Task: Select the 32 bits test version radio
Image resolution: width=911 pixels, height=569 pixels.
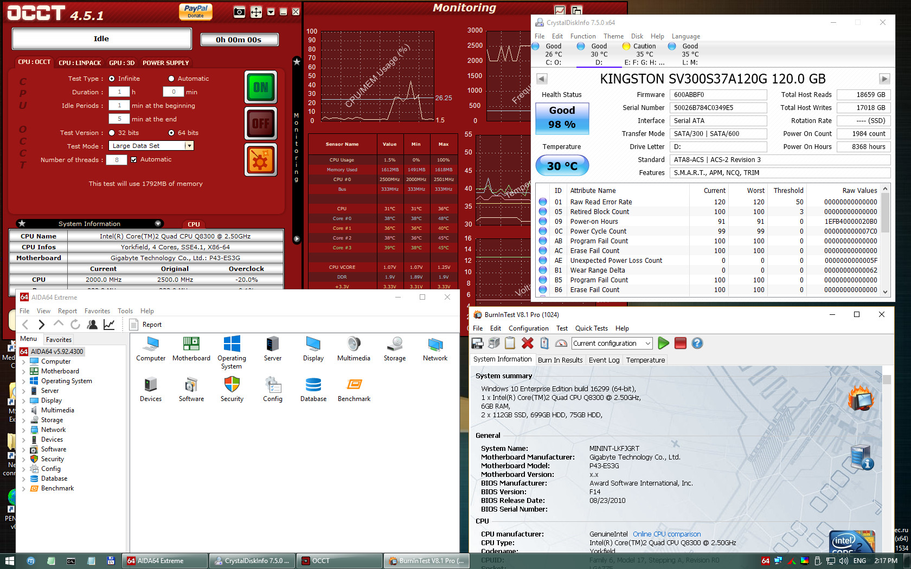Action: pos(112,133)
